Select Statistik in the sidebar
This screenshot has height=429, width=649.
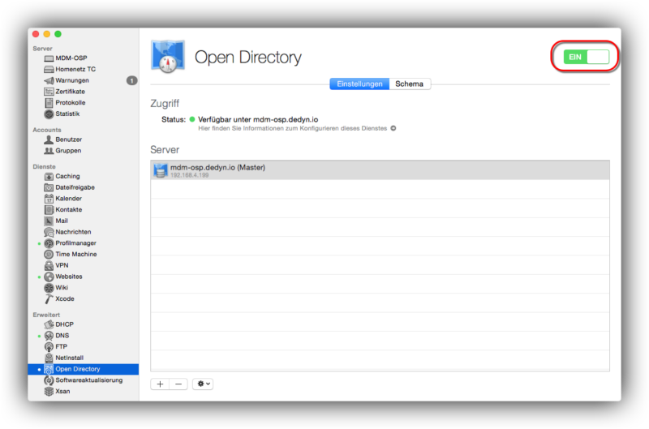point(67,114)
